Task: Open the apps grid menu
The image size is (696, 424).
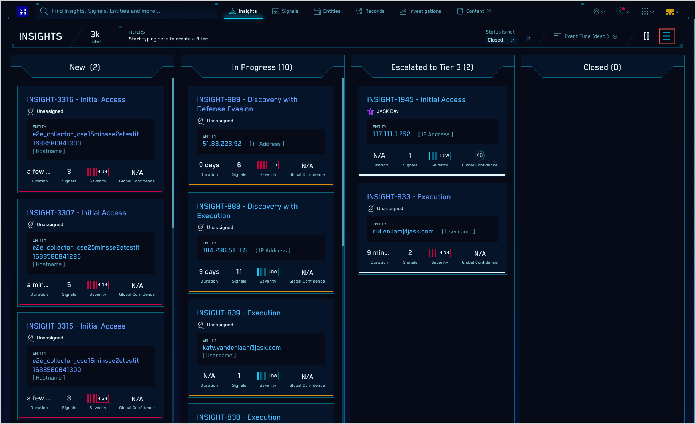Action: click(x=647, y=11)
